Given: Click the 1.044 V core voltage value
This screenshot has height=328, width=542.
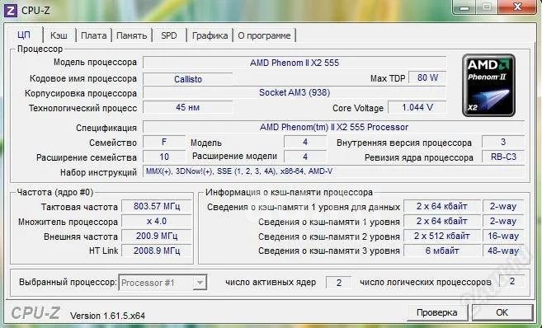Looking at the screenshot, I should point(417,107).
